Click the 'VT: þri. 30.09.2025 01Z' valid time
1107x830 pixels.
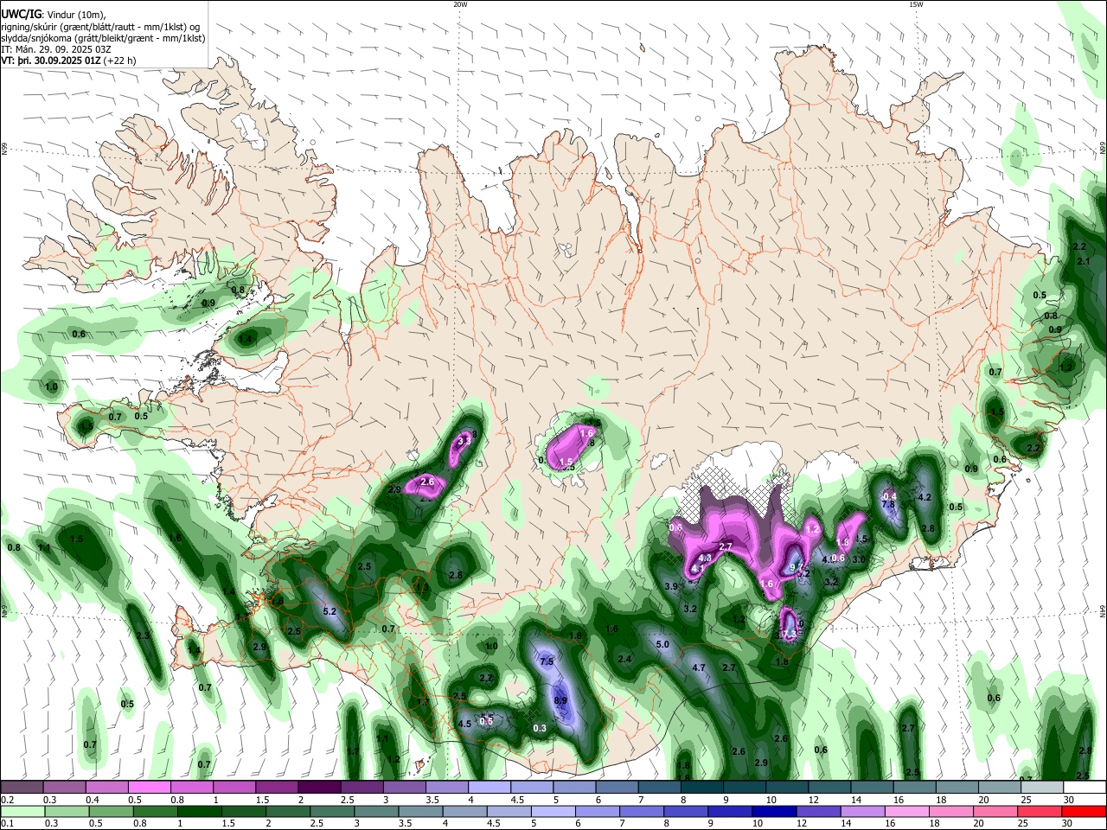(x=51, y=61)
